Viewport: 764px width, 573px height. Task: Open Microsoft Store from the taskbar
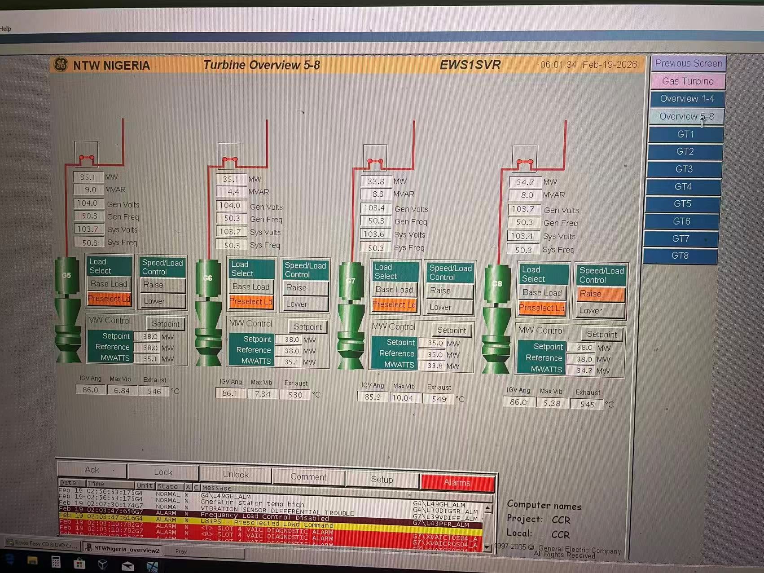pyautogui.click(x=79, y=563)
